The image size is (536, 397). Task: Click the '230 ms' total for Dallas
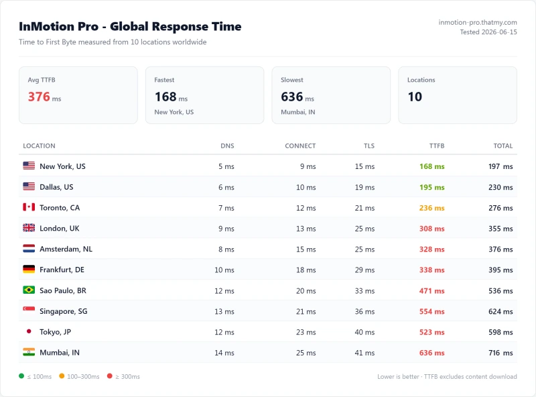click(x=500, y=187)
